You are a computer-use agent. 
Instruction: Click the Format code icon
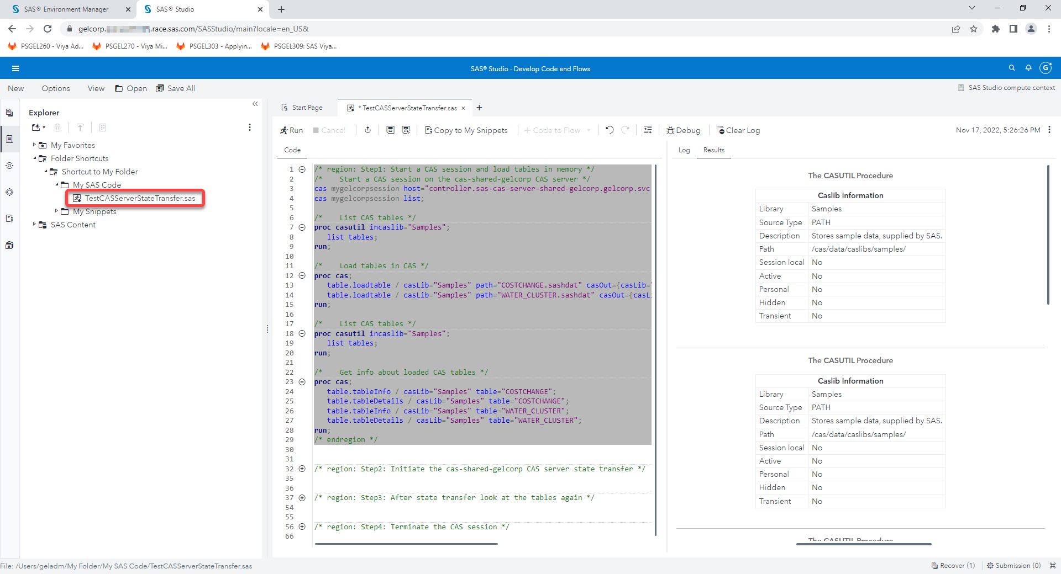[x=648, y=130]
